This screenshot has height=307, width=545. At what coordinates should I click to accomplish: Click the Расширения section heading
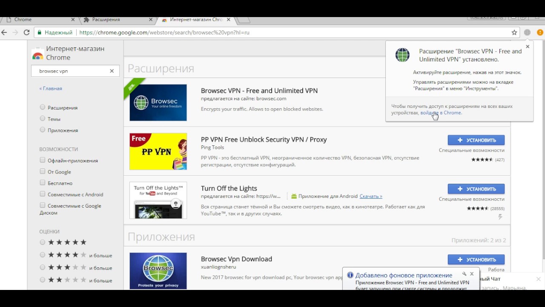tap(161, 69)
